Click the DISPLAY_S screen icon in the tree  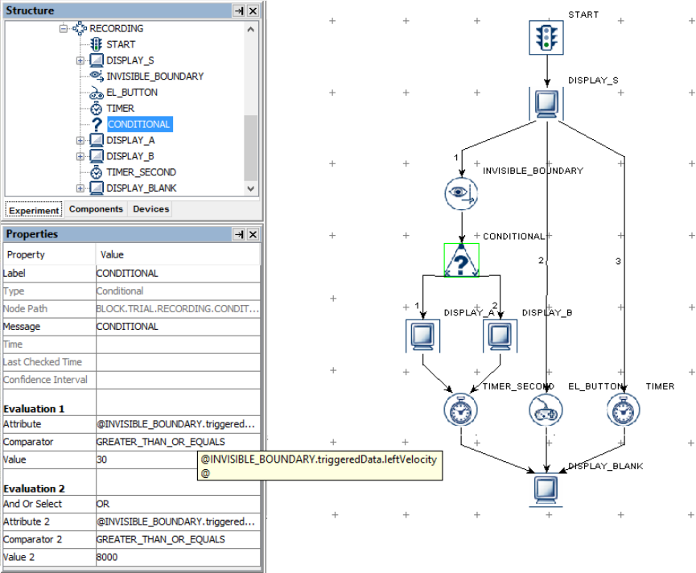(97, 60)
